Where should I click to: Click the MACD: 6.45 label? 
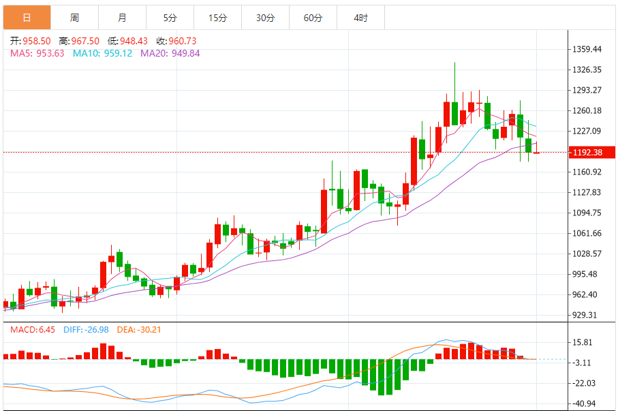coord(32,330)
